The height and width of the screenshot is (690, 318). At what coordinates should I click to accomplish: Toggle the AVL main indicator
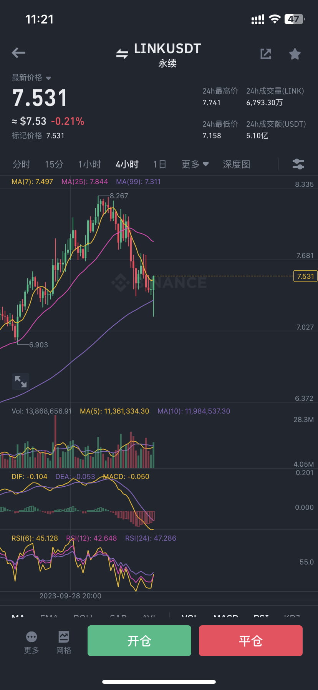[x=149, y=616]
